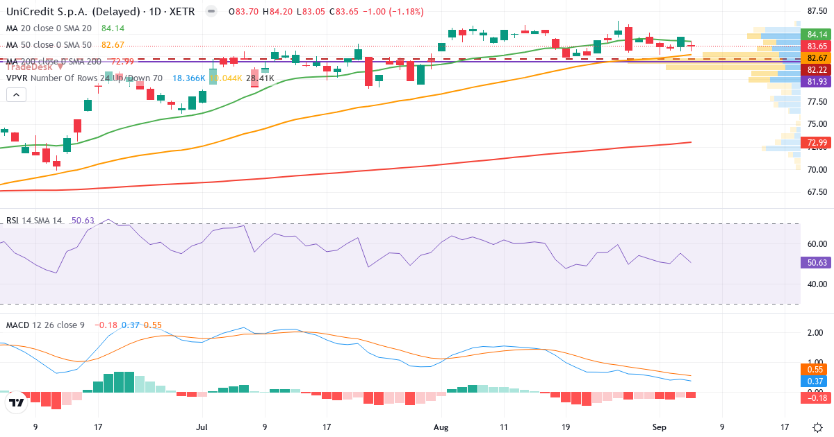Click the 67.50 price scale label

(816, 192)
